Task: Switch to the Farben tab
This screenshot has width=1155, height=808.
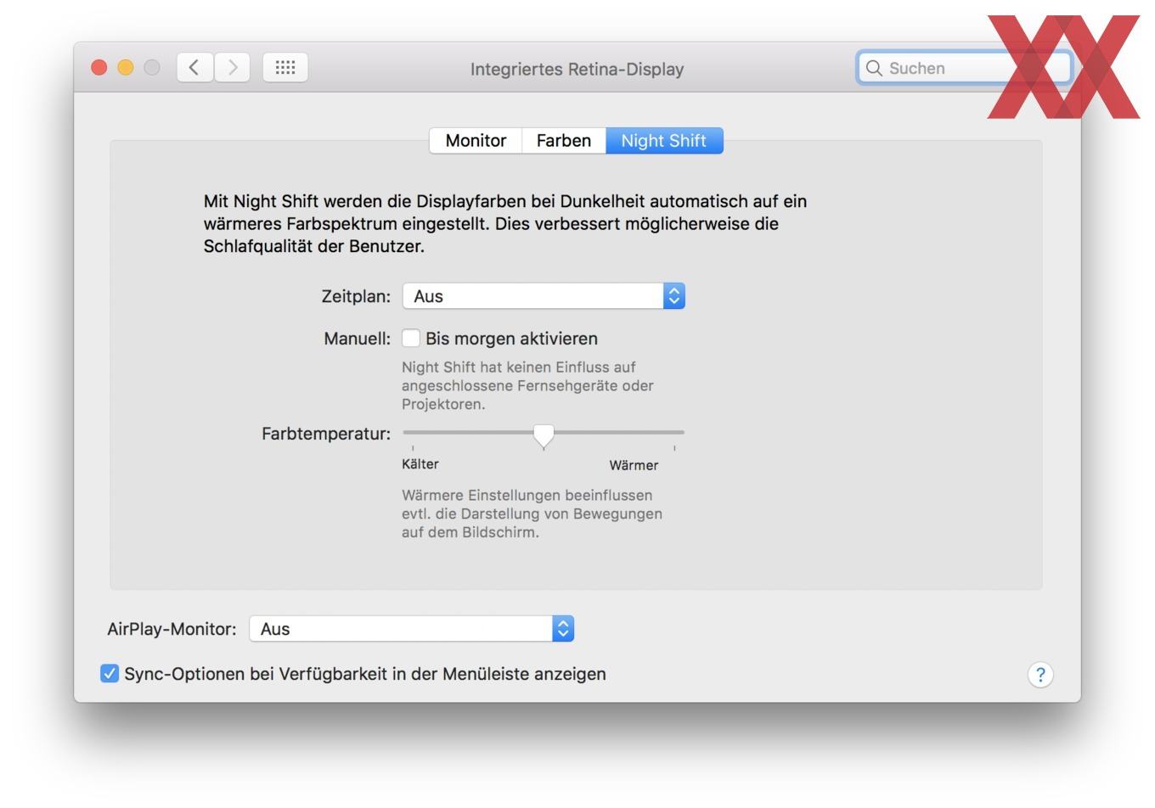Action: click(x=564, y=141)
